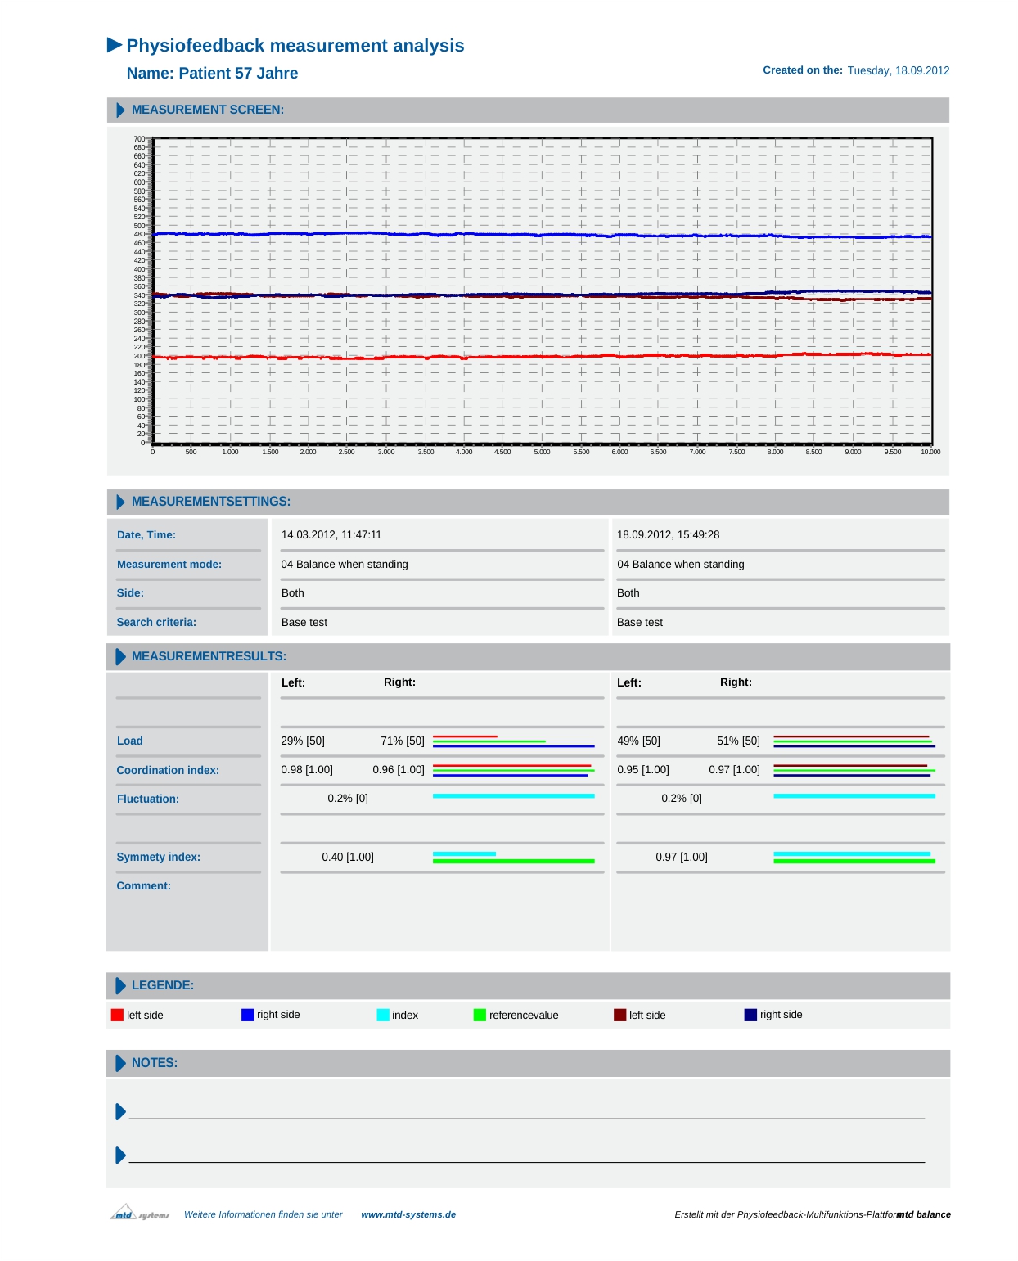Click the 'Symmety index:' row label

tap(159, 858)
